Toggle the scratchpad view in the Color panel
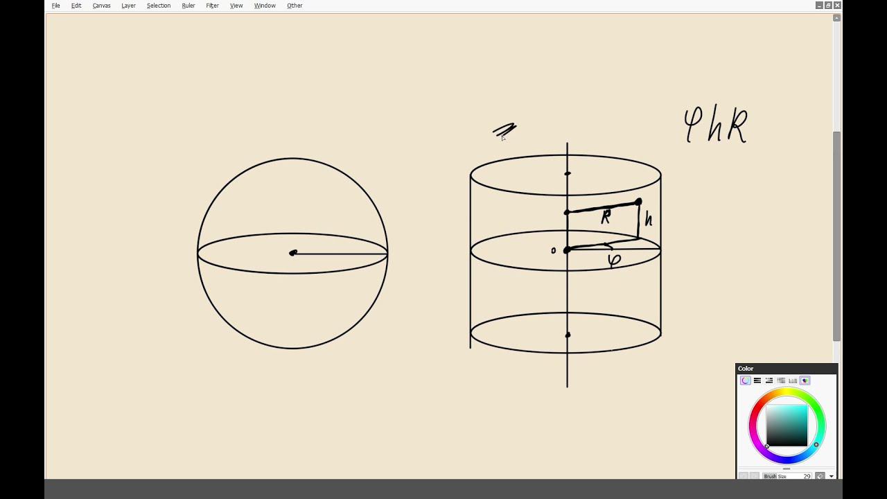887x499 pixels. (x=805, y=380)
